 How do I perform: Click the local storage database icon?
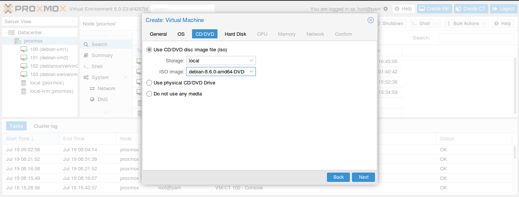(x=24, y=83)
